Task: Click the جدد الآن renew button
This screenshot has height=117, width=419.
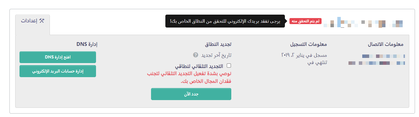Action: [191, 94]
